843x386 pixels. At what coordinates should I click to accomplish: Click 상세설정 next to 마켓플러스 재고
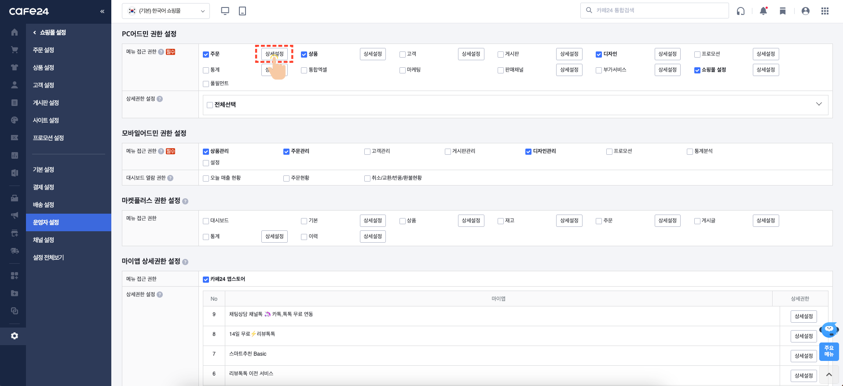coord(569,221)
